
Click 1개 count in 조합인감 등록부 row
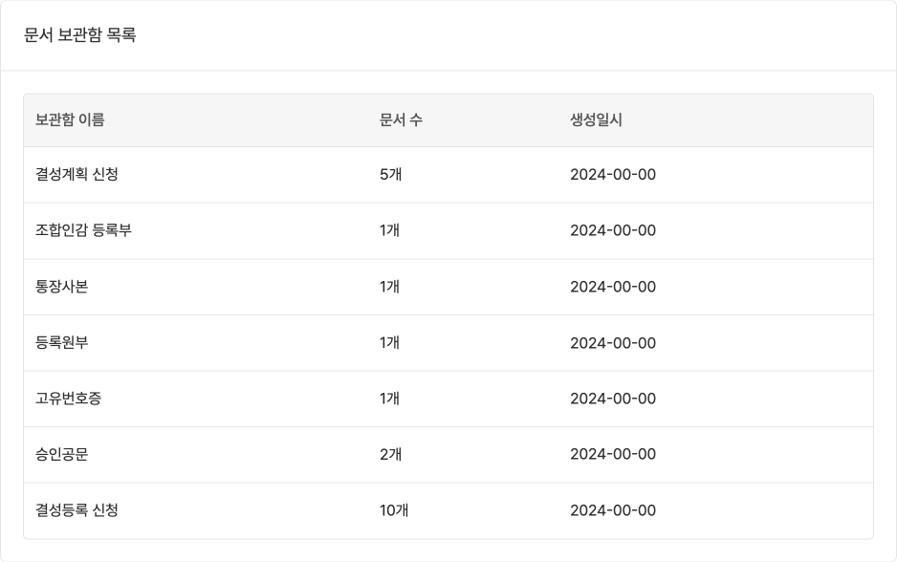tap(389, 230)
